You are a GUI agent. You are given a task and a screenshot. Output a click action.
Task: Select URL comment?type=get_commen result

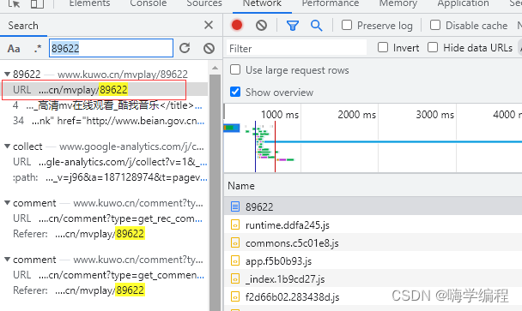pyautogui.click(x=105, y=275)
